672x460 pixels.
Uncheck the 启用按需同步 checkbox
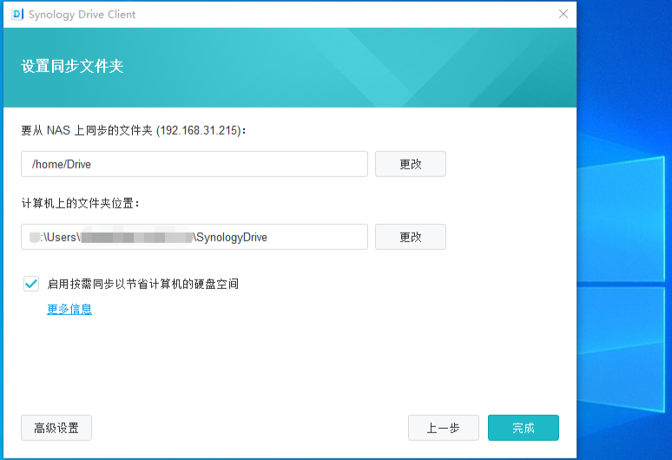point(31,283)
